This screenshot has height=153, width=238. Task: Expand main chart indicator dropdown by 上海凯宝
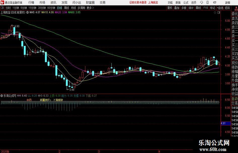[27, 12]
